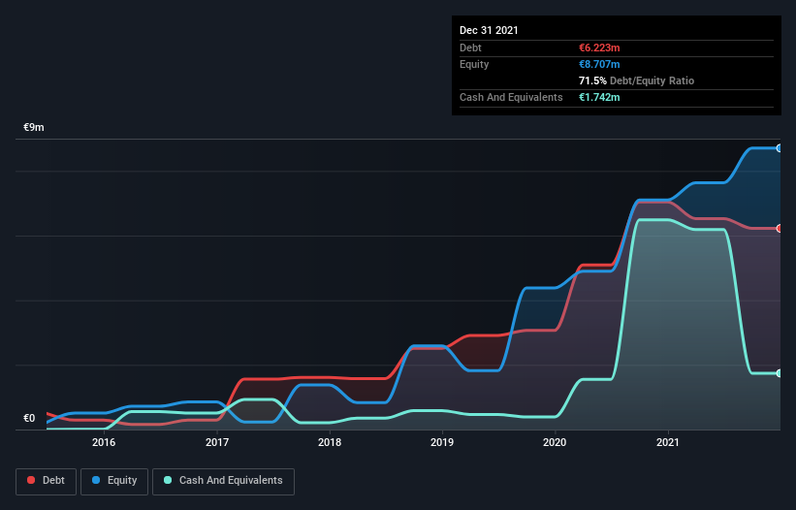Click the €9m y-axis label
This screenshot has height=510, width=796.
point(34,127)
